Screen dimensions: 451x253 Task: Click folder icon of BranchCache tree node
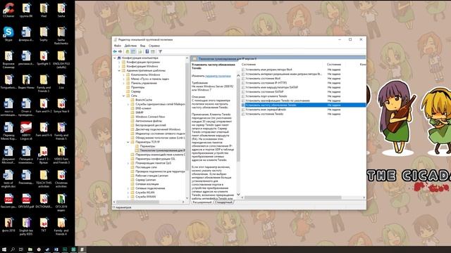click(132, 100)
